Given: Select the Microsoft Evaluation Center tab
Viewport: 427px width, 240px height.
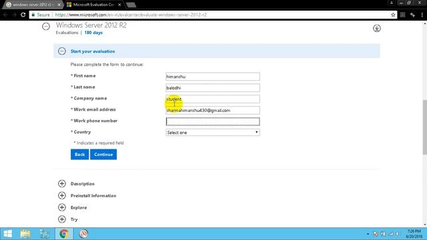Looking at the screenshot, I should pos(94,5).
